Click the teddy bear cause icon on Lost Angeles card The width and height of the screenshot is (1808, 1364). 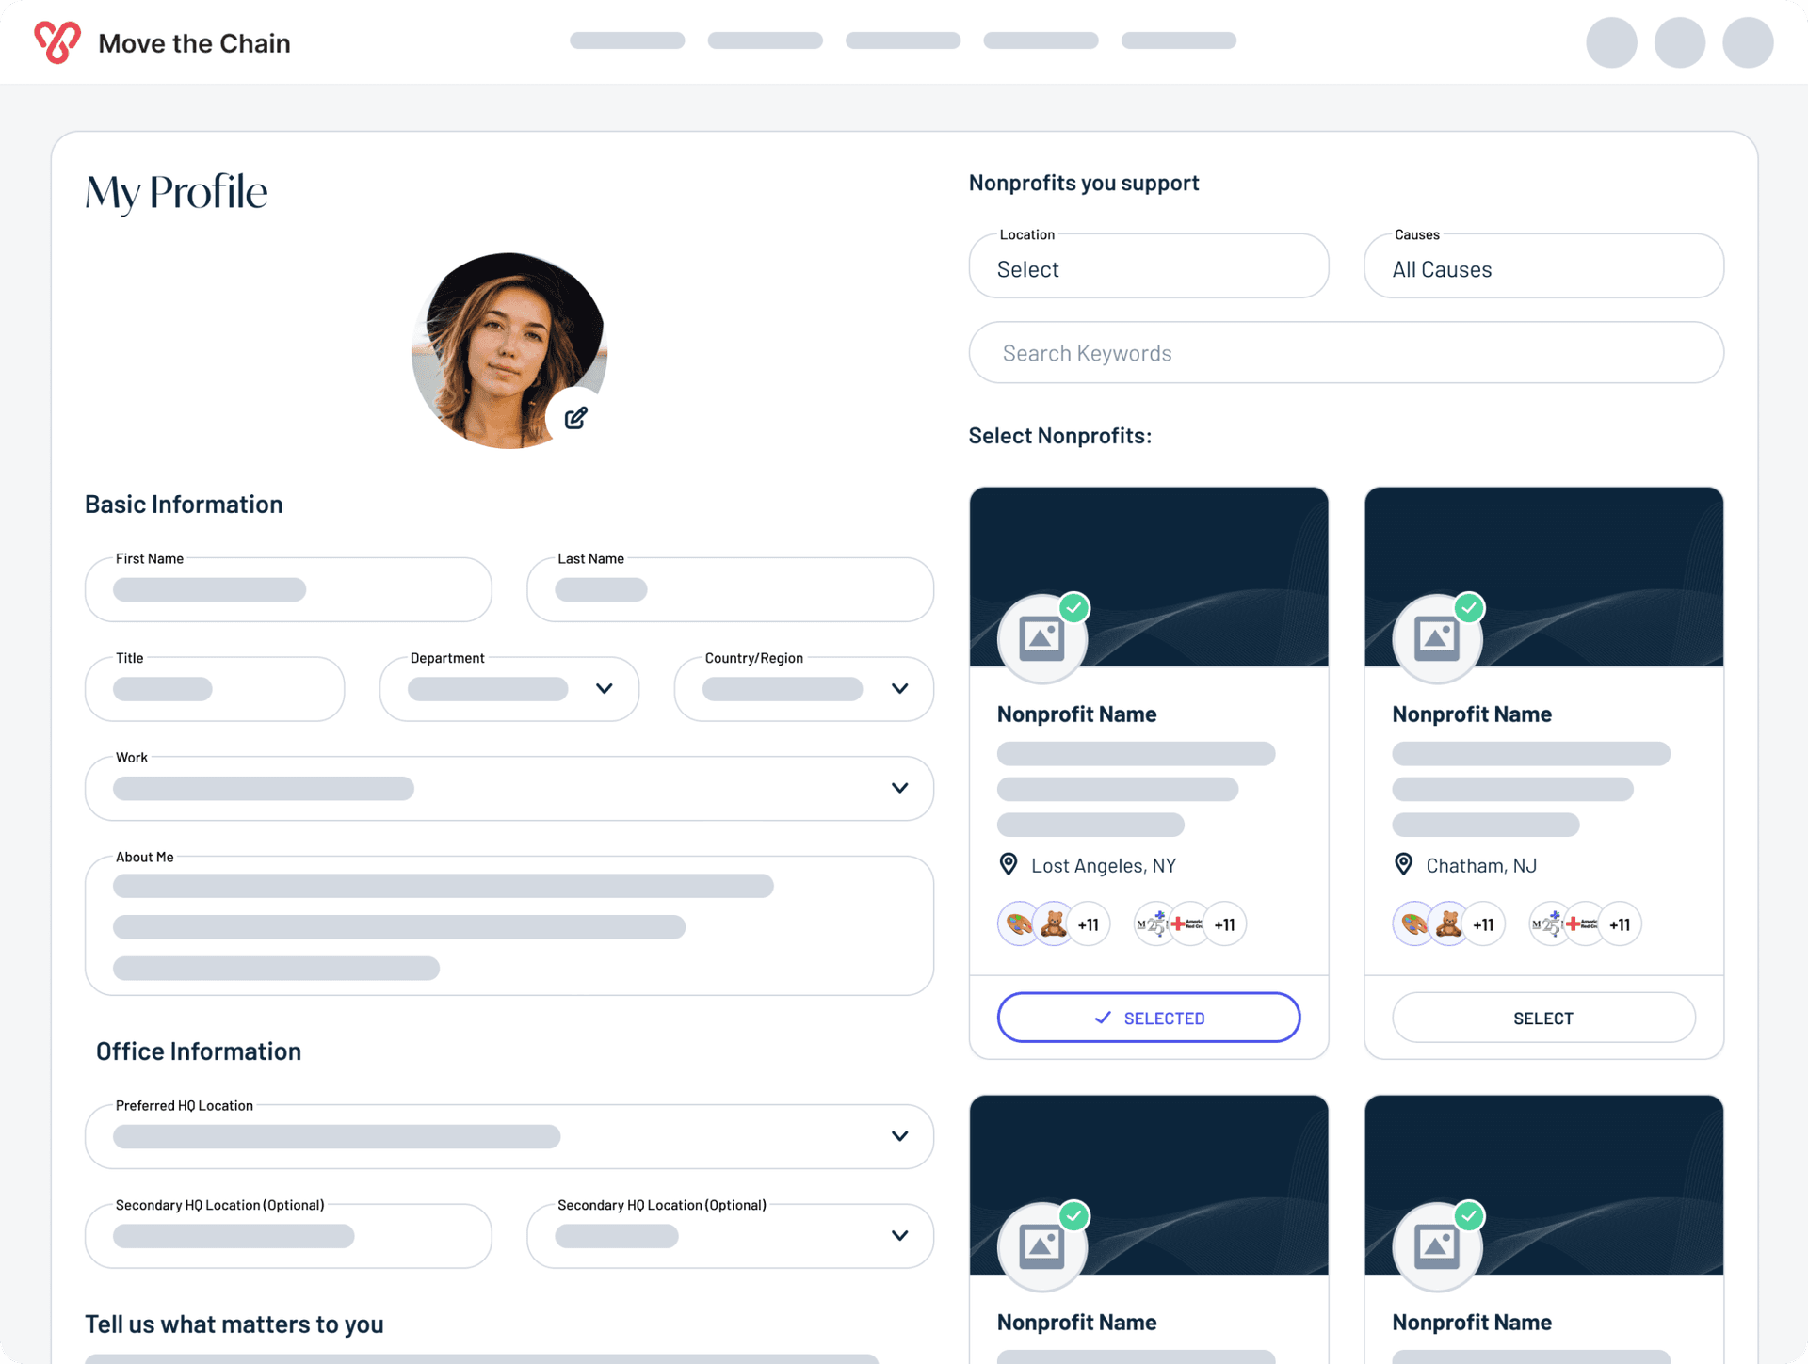[x=1054, y=924]
